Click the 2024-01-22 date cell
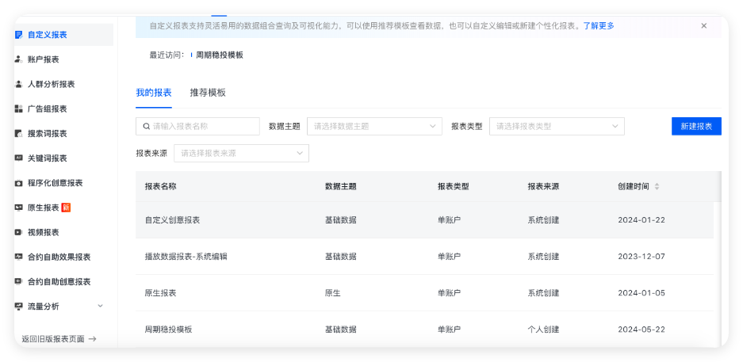This screenshot has width=743, height=362. point(642,220)
